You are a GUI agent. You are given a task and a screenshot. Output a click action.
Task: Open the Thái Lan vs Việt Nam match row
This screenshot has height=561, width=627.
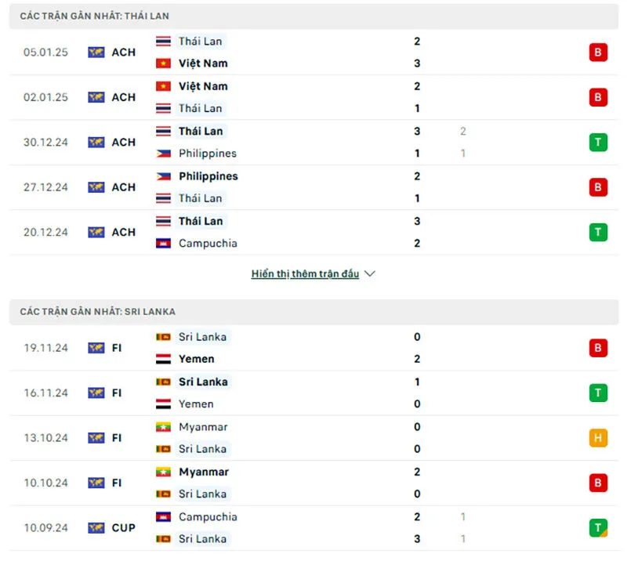(313, 52)
